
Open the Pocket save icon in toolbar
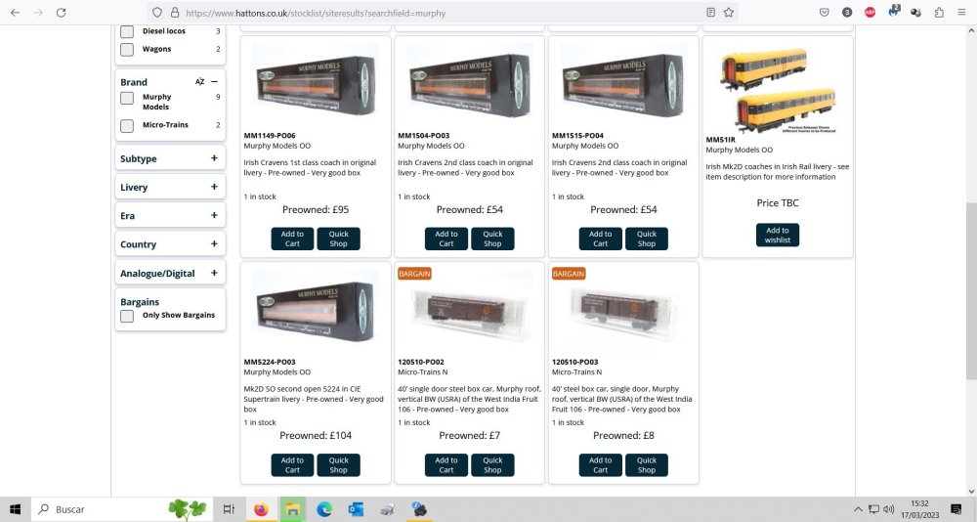[x=825, y=13]
